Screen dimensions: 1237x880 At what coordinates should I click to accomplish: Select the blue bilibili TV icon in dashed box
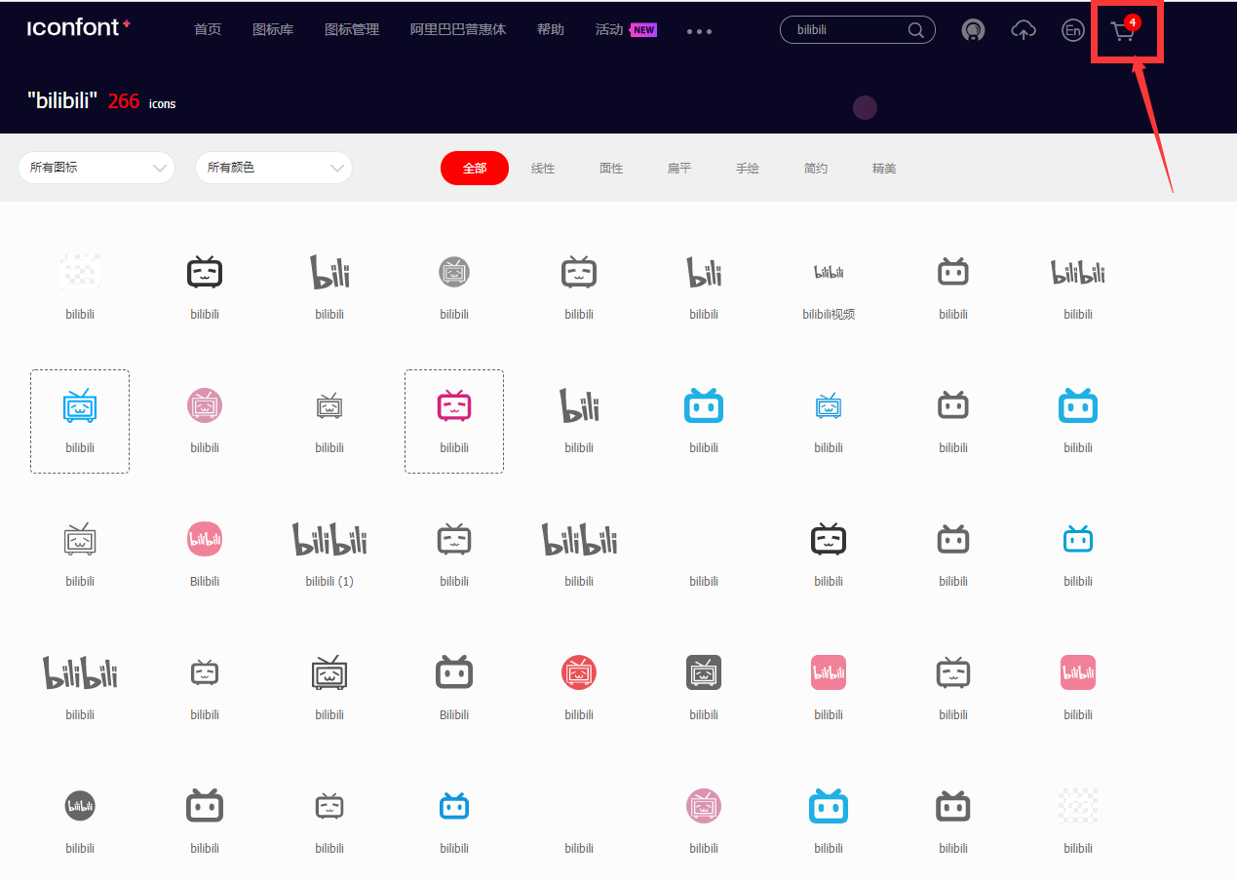80,406
